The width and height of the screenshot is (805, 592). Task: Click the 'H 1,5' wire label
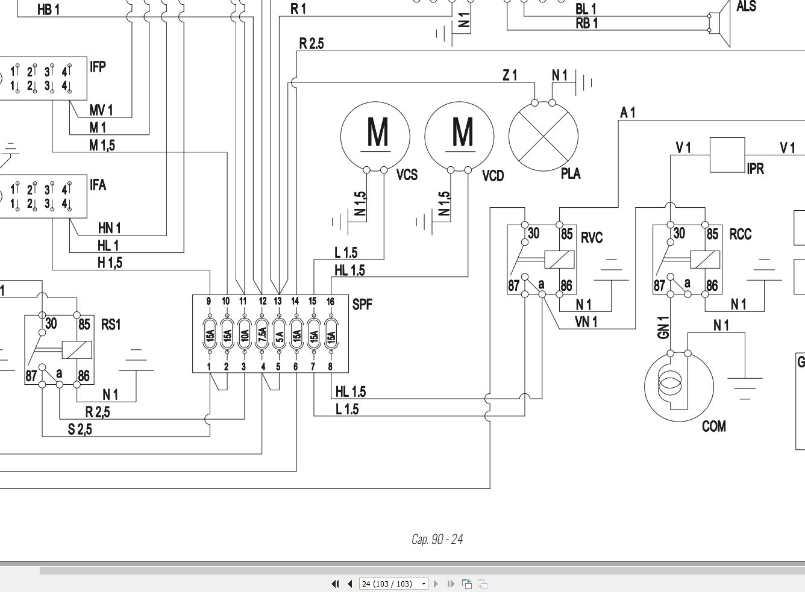point(110,263)
